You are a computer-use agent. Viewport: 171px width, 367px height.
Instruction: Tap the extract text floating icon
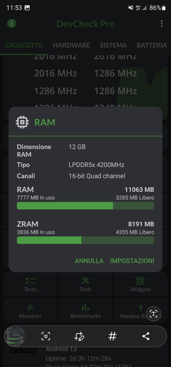[154, 313]
